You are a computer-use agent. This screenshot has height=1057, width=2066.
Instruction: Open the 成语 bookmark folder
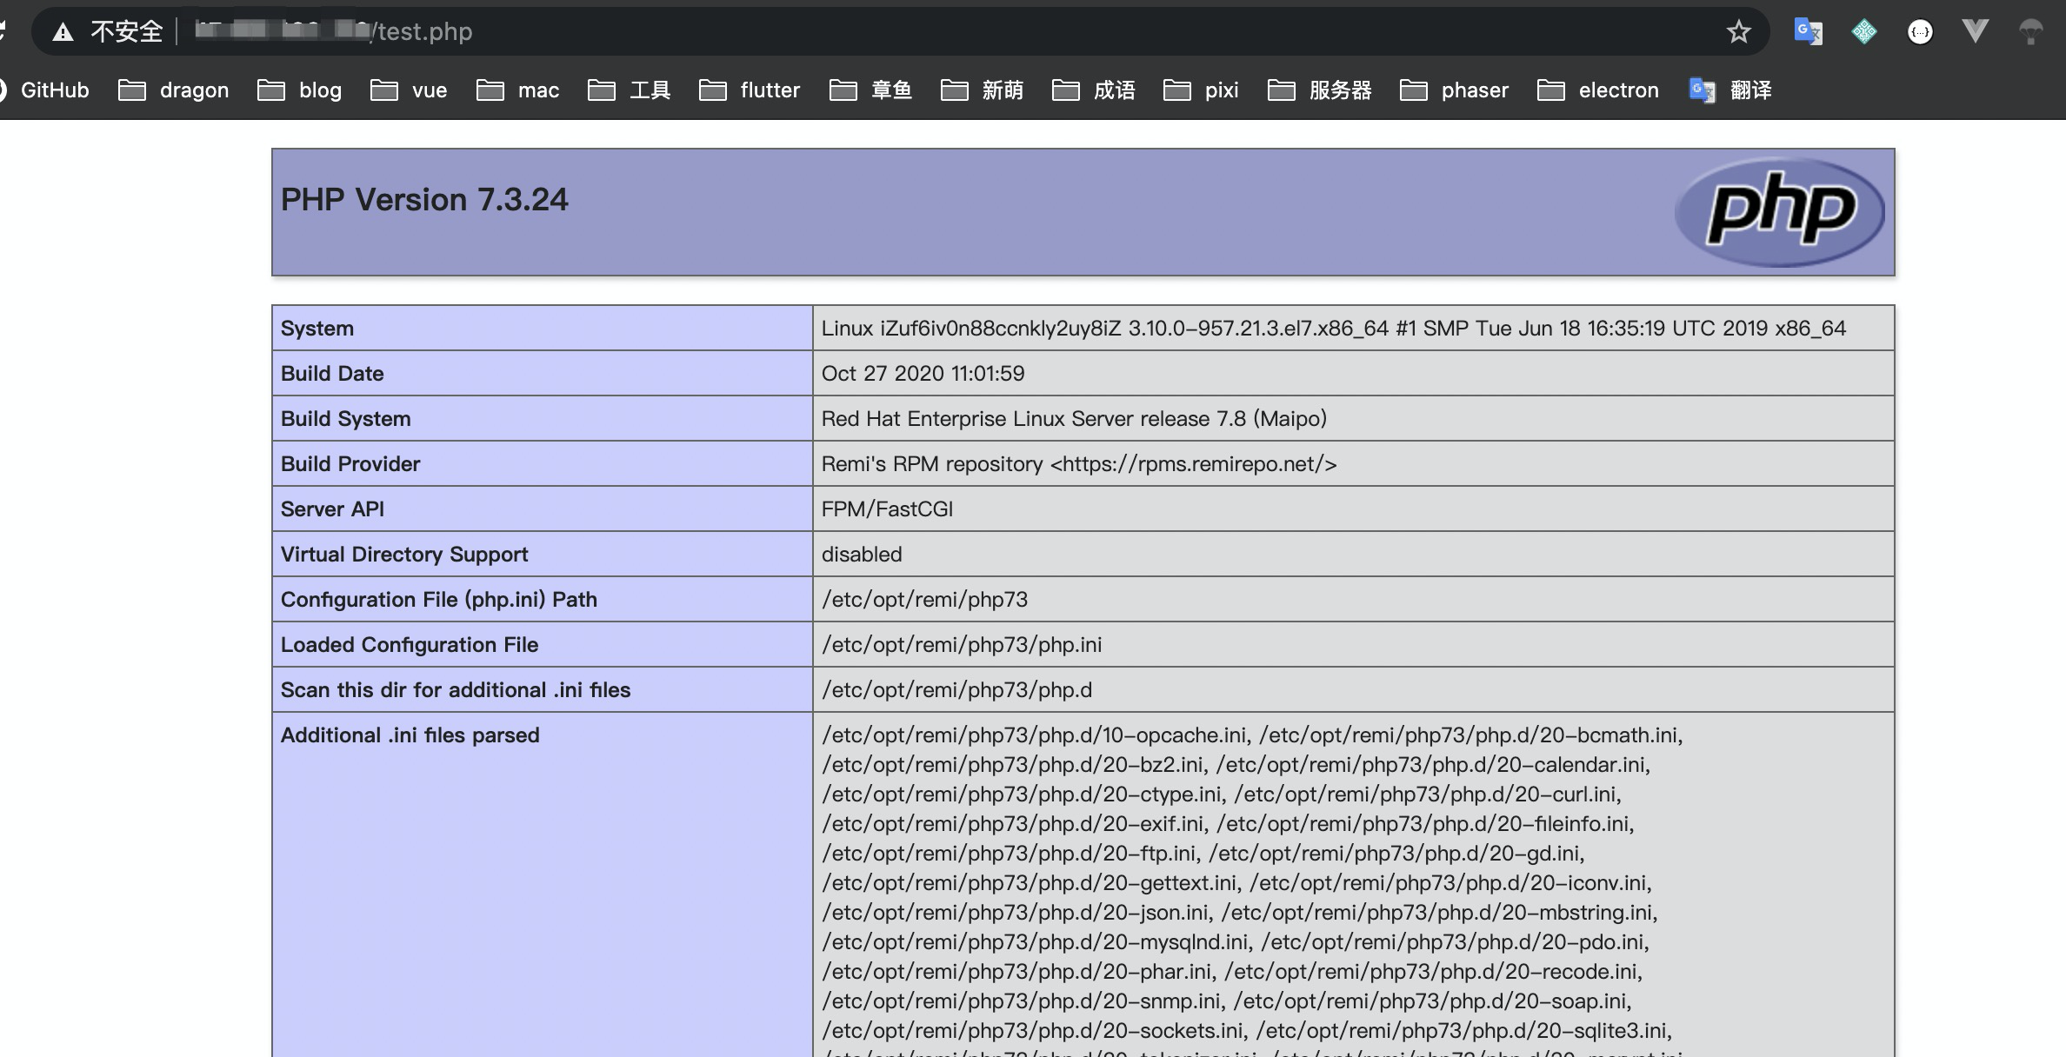(x=1094, y=90)
